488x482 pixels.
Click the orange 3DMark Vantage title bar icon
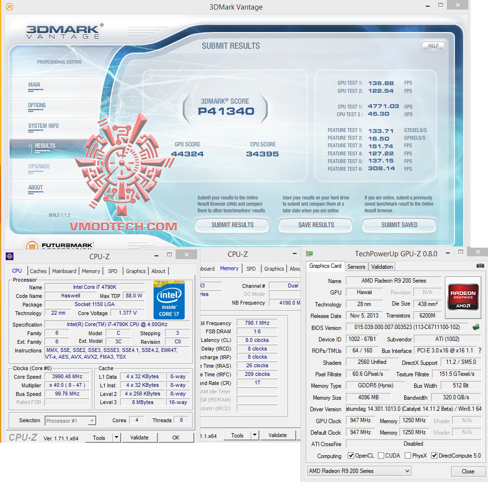[10, 6]
